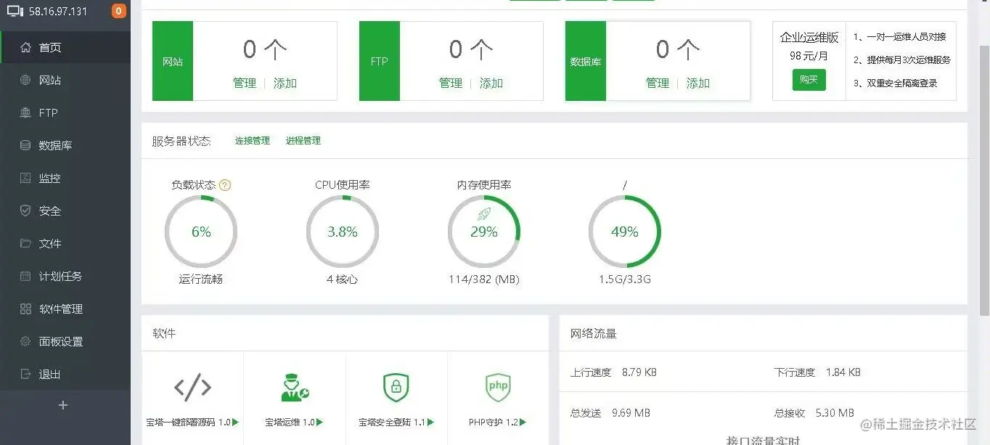Click the 负载状态 6% gauge
Viewport: 990px width, 445px height.
[201, 232]
